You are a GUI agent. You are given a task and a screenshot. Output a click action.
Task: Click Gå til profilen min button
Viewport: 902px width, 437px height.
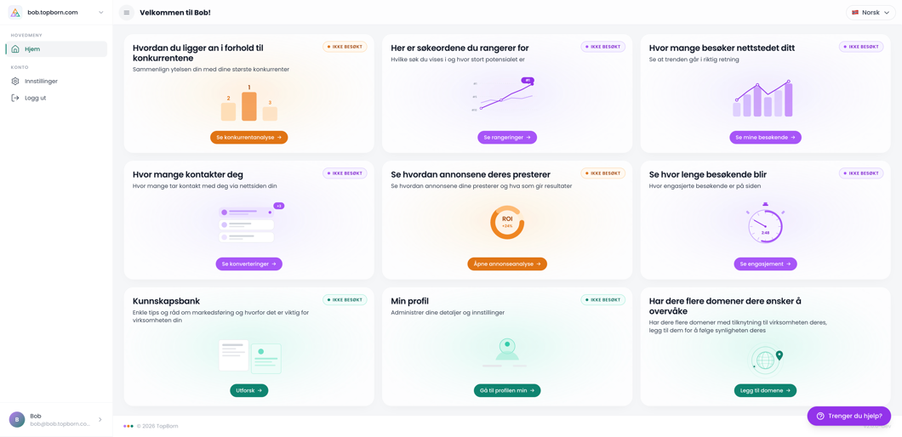pos(507,390)
